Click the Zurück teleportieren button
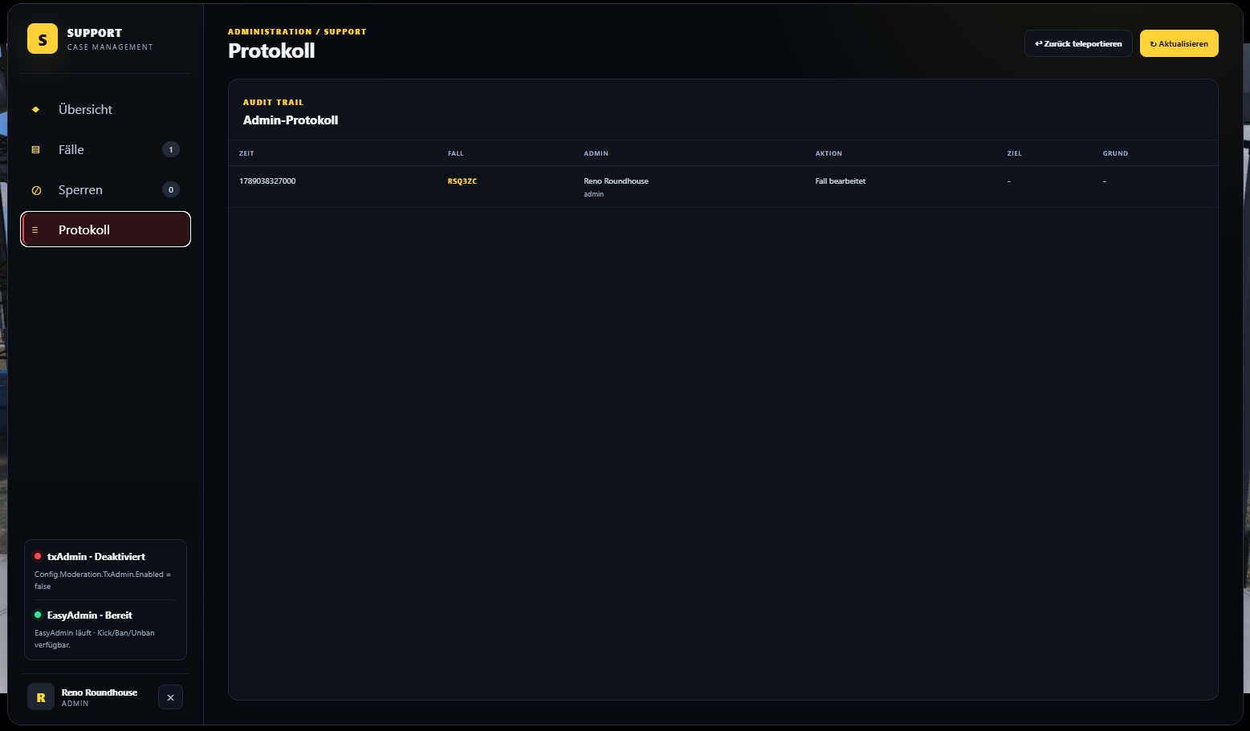Screen dimensions: 1250x731 click(1078, 43)
